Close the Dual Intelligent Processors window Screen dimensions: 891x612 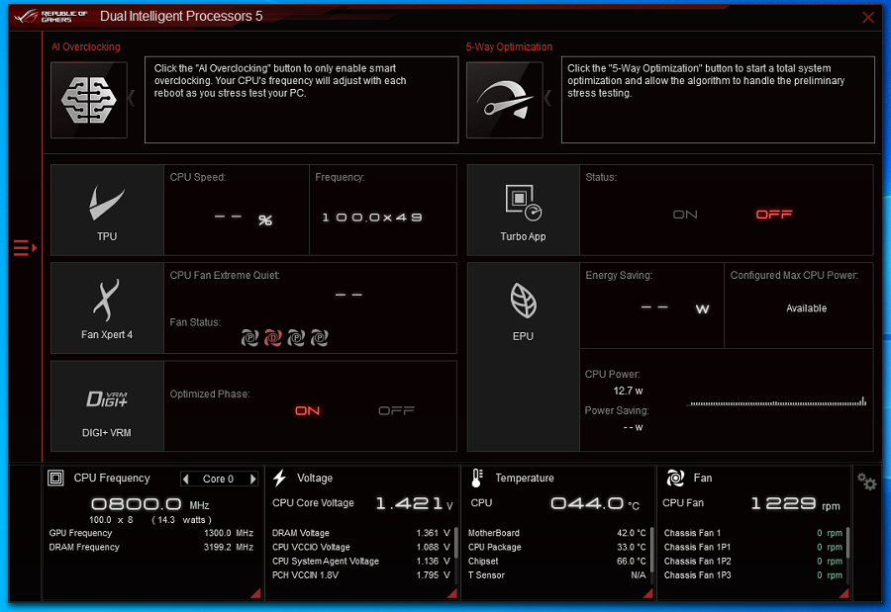(868, 17)
